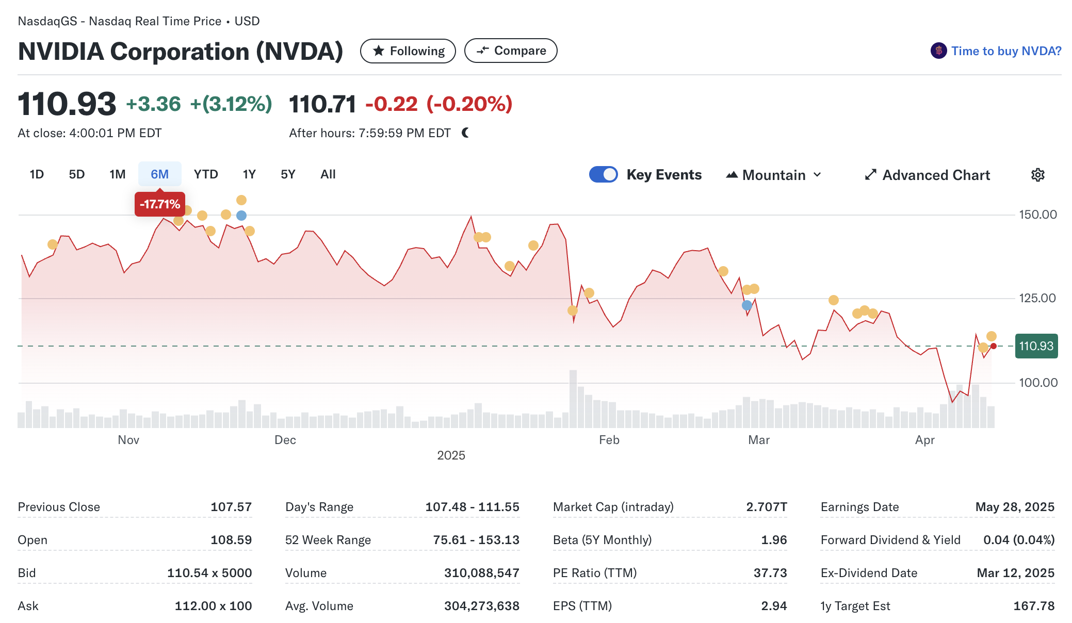Click the 110.93 current price label on chart
The height and width of the screenshot is (623, 1072).
1036,346
